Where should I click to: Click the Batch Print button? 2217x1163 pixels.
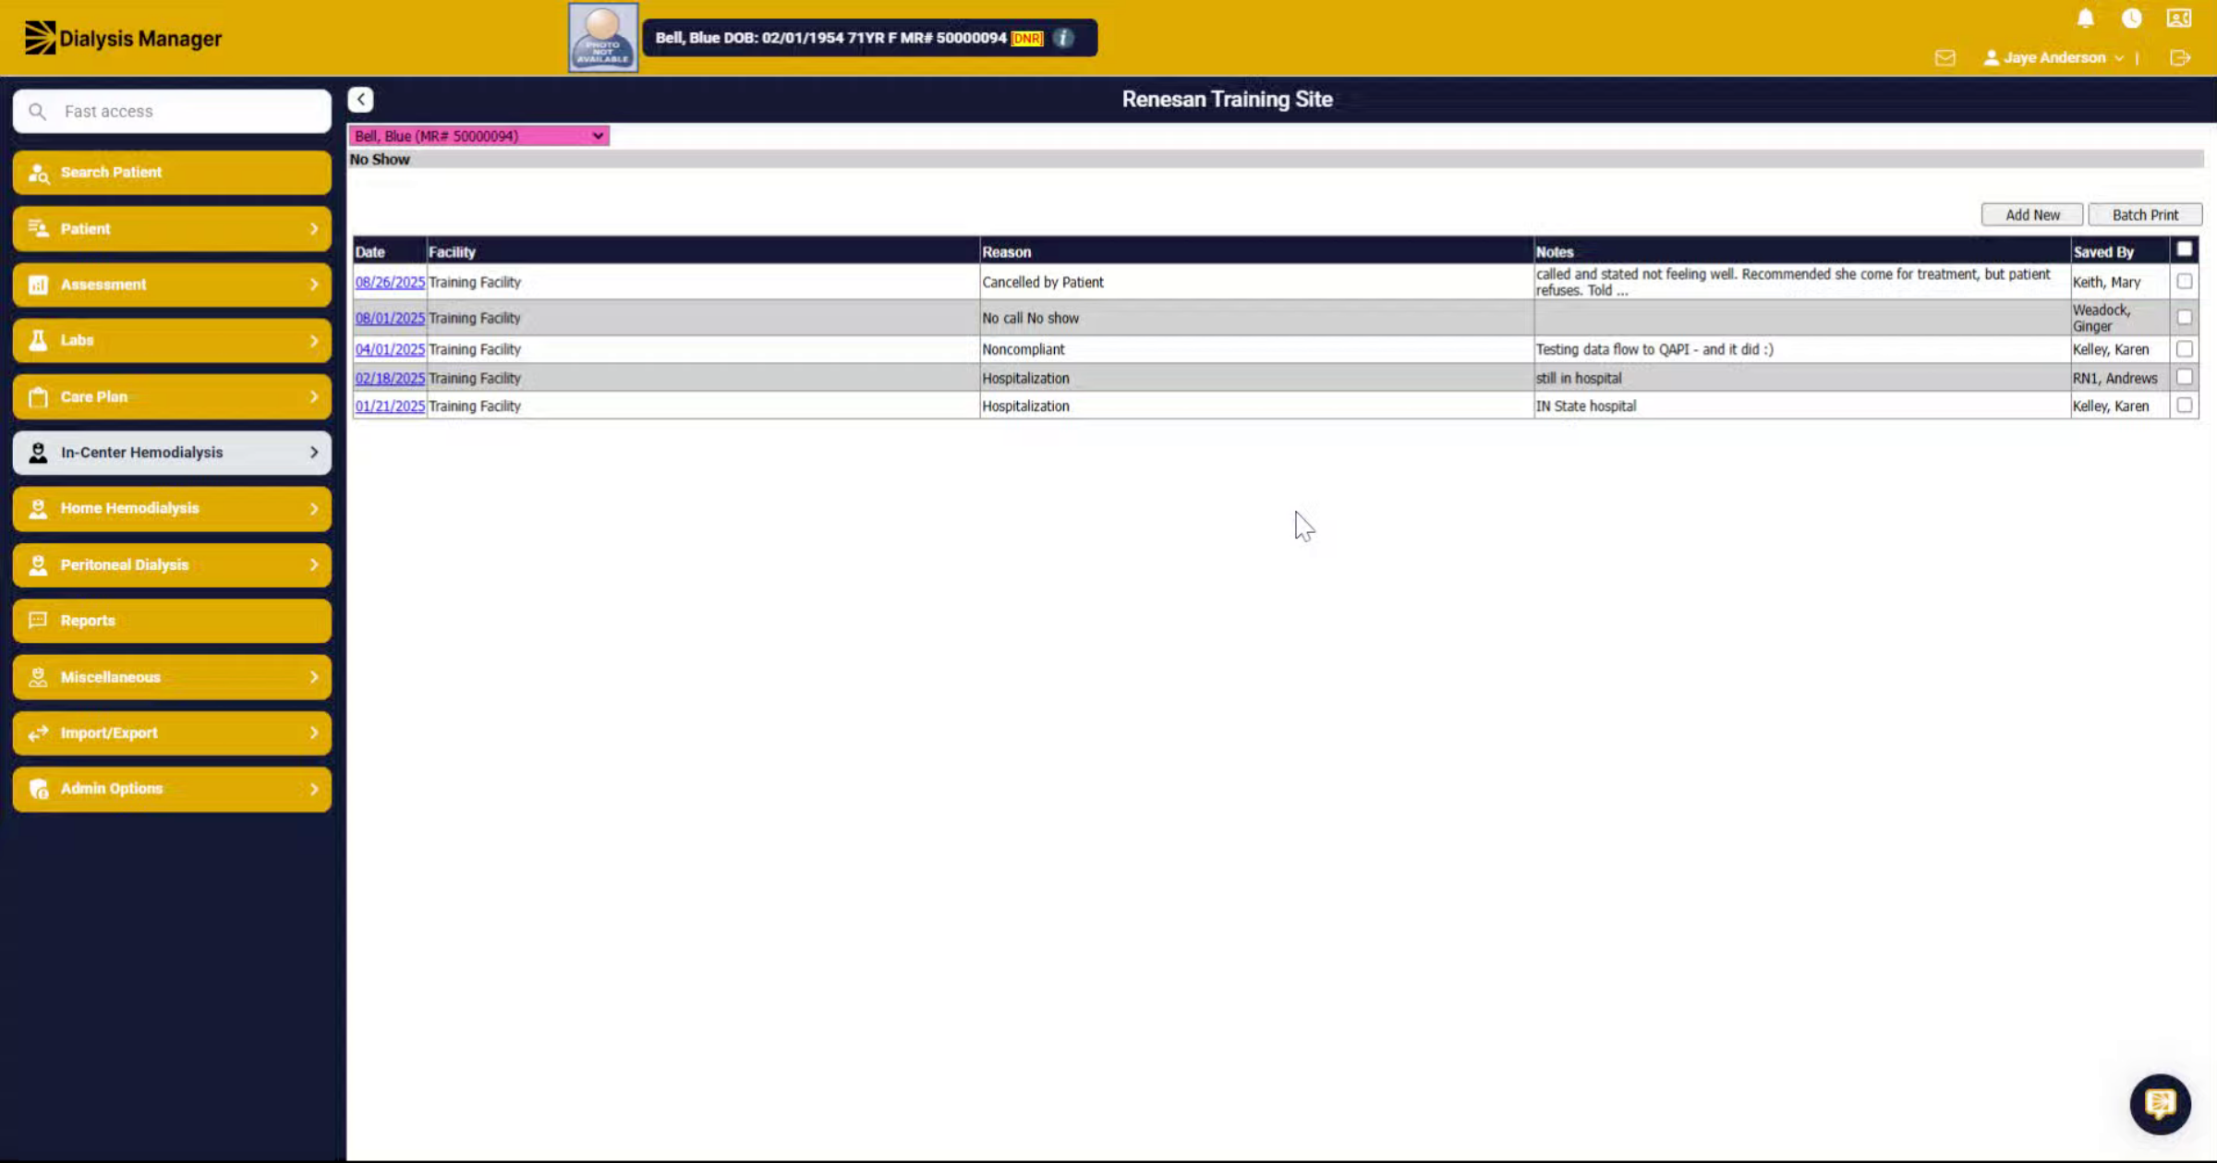pos(2145,214)
